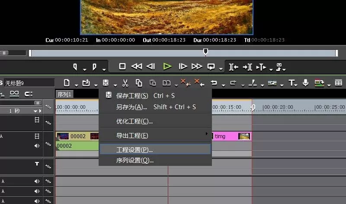This screenshot has width=346, height=204.
Task: Click the Stop playback button
Action: 122,66
